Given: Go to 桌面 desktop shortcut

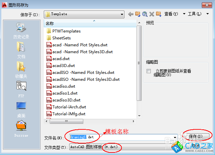Looking at the screenshot, I should 21,110.
